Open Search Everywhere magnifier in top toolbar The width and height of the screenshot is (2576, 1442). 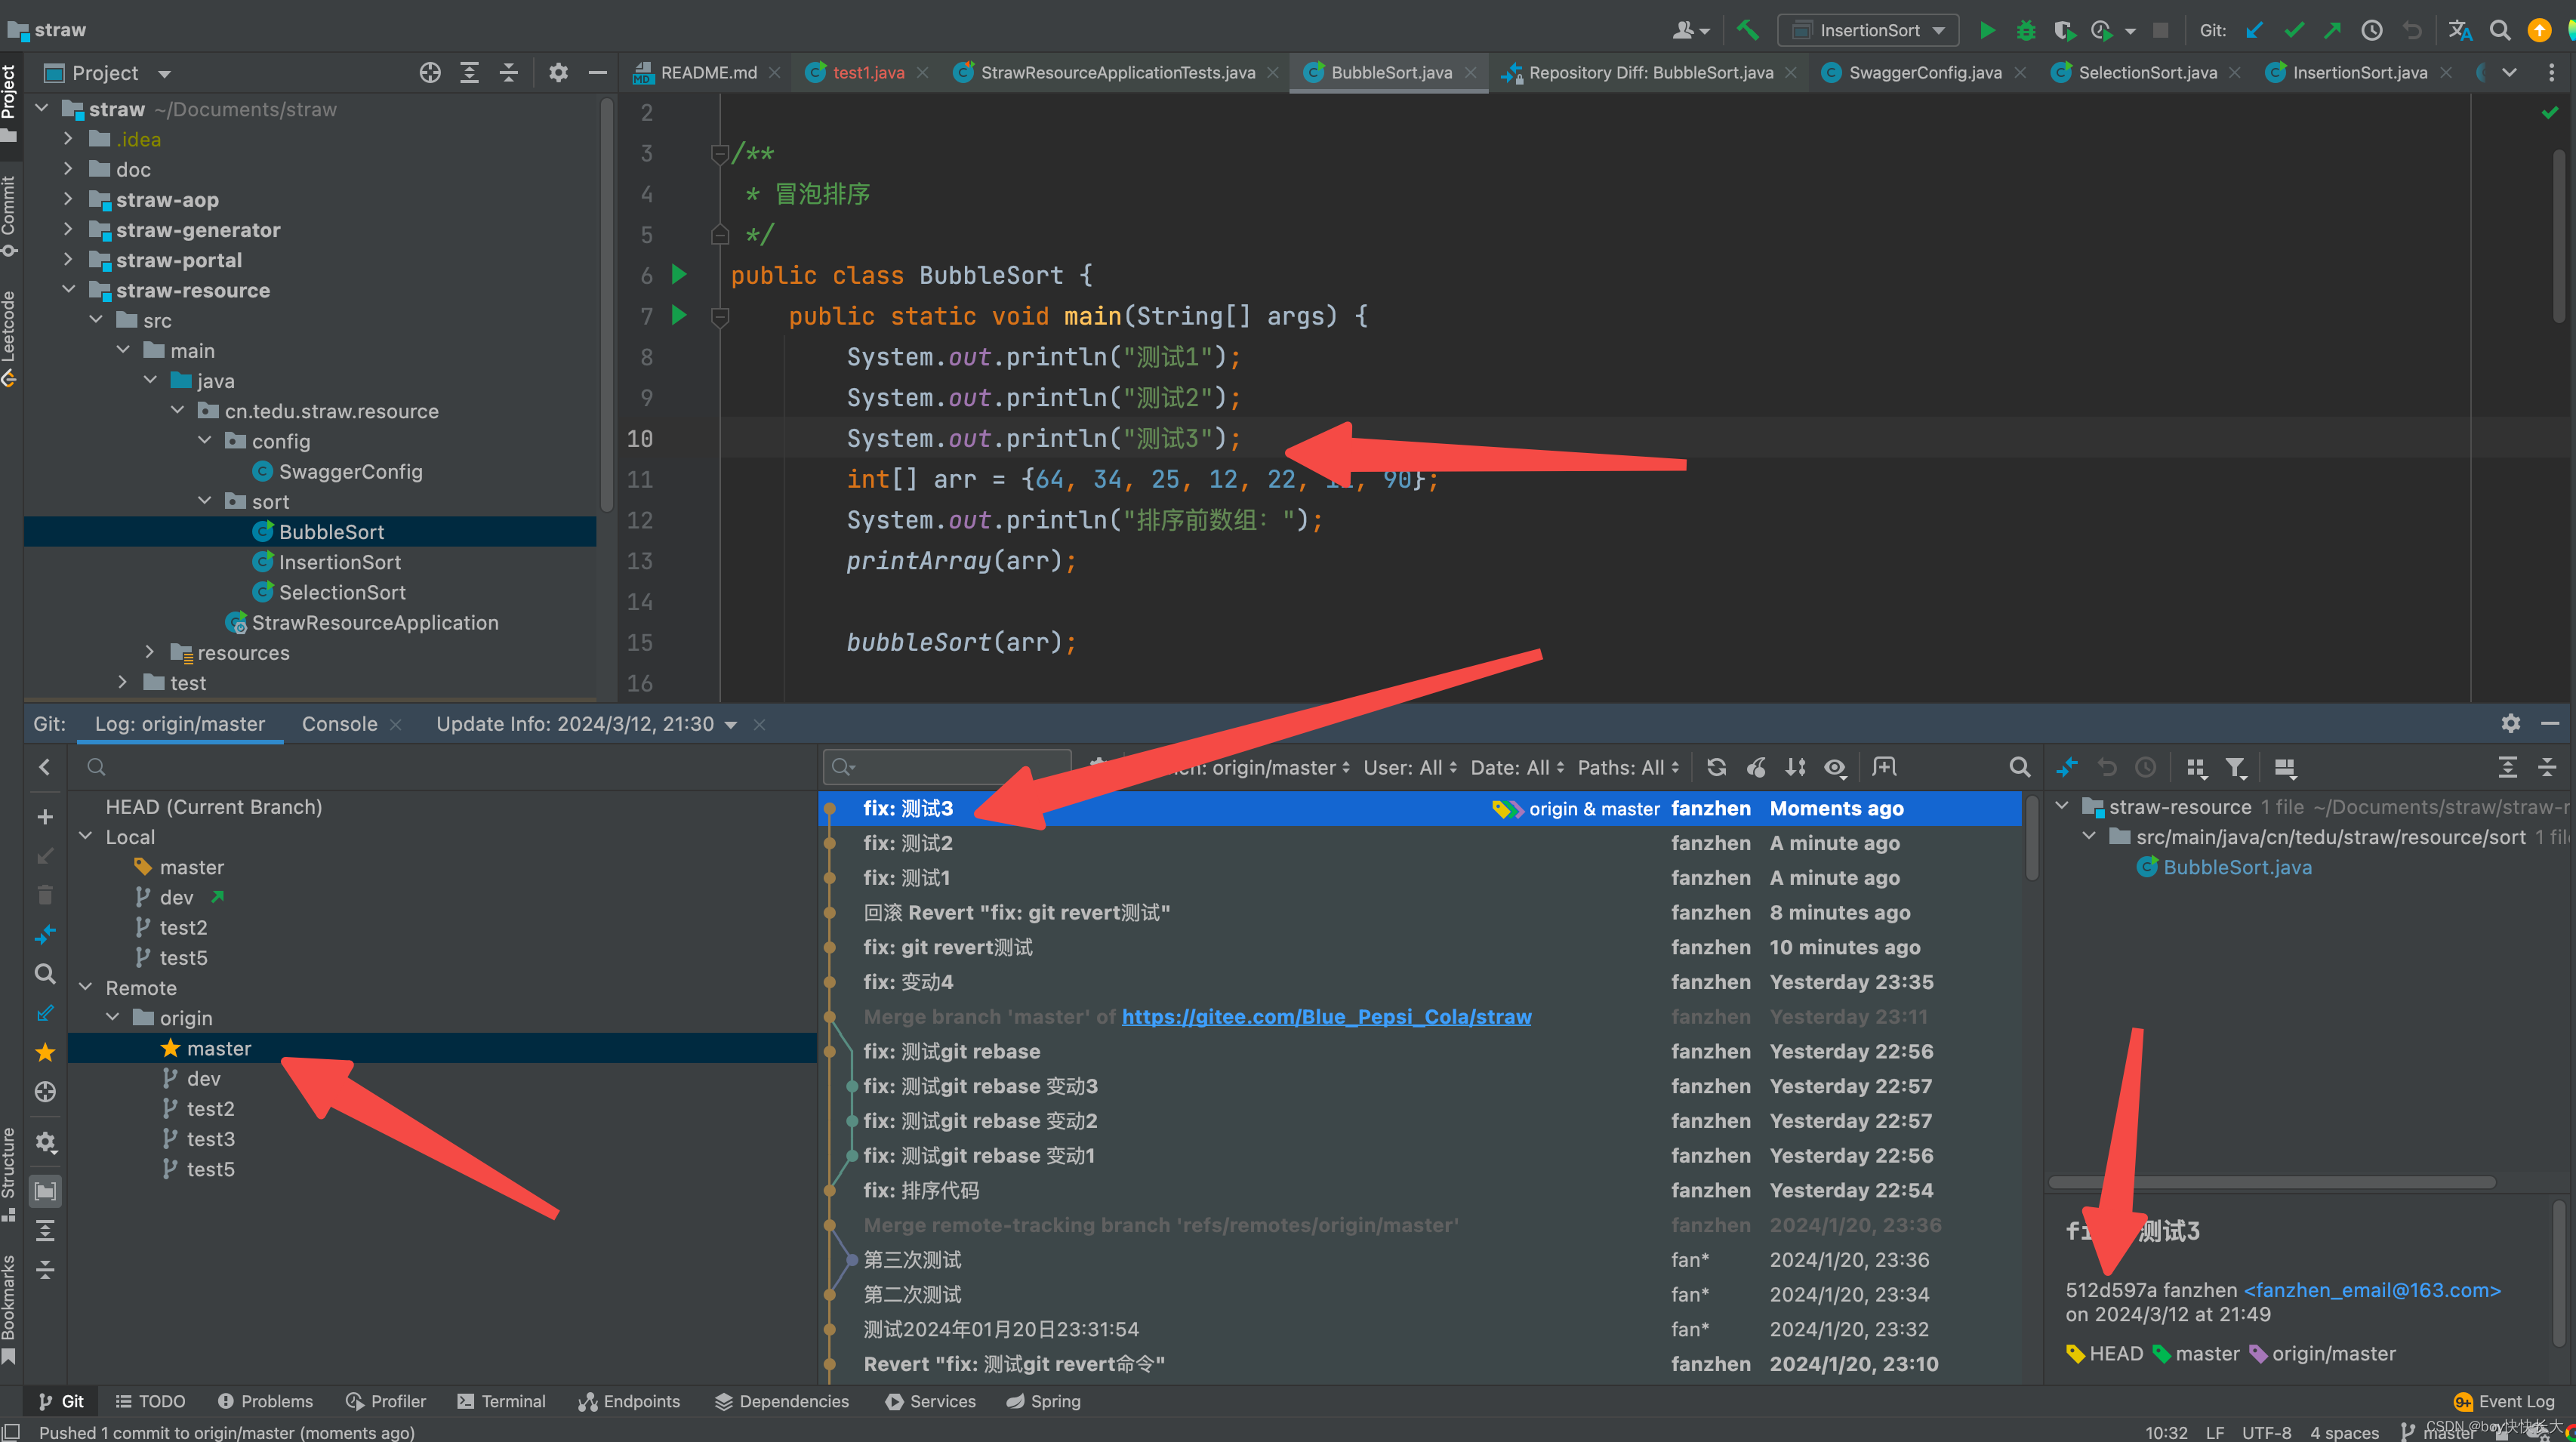click(2500, 30)
